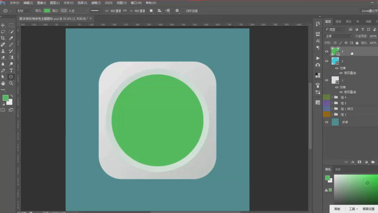Select the Move tool
Viewport: 378px width, 213px height.
[x=3, y=25]
